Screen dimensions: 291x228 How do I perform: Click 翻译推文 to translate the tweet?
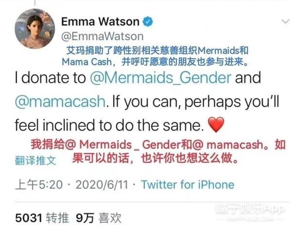35,161
